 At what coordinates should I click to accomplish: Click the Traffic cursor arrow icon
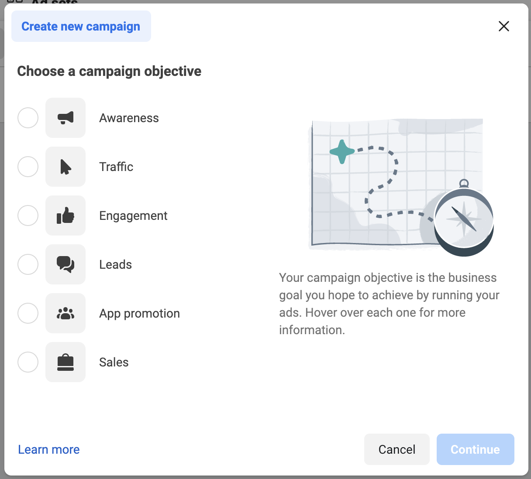66,167
